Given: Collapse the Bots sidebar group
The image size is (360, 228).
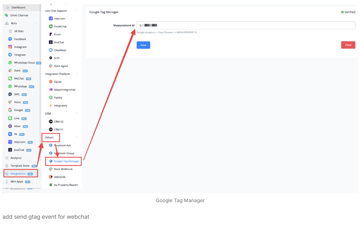Looking at the screenshot, I should pyautogui.click(x=36, y=23).
